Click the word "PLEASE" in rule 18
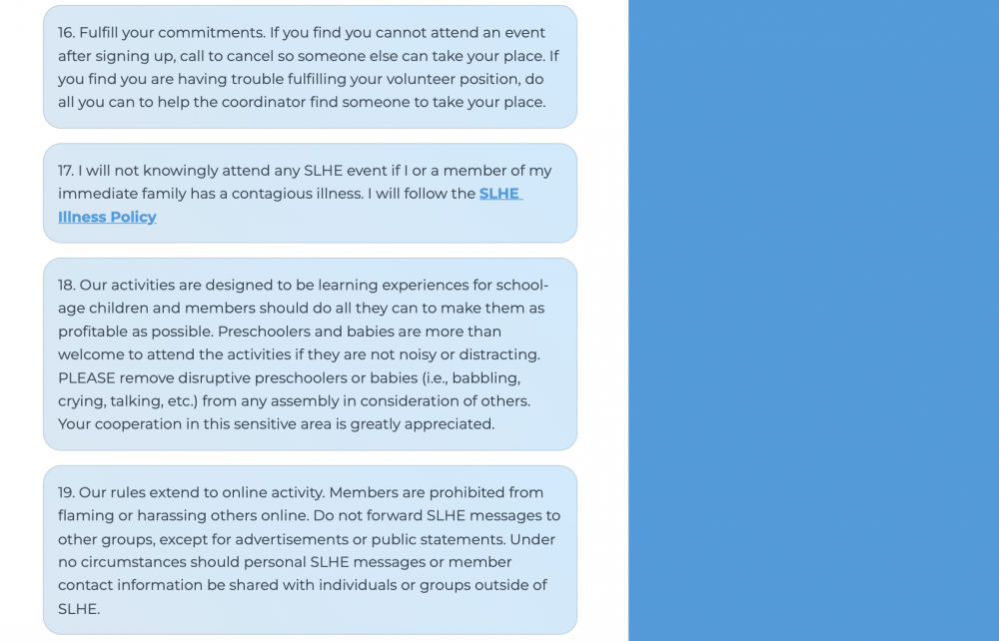 click(87, 378)
